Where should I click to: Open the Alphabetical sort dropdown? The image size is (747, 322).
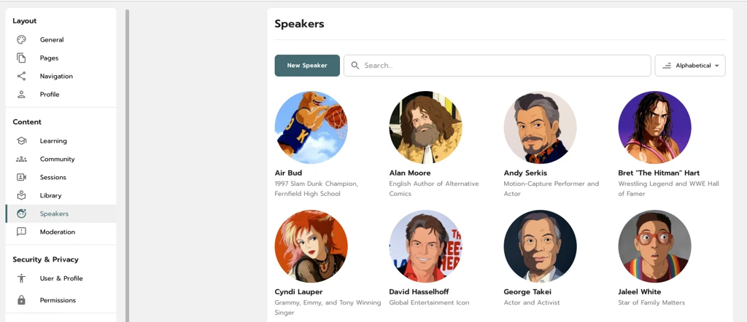pos(690,66)
